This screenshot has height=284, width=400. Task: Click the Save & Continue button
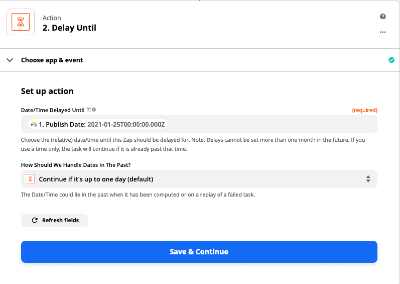click(x=199, y=252)
